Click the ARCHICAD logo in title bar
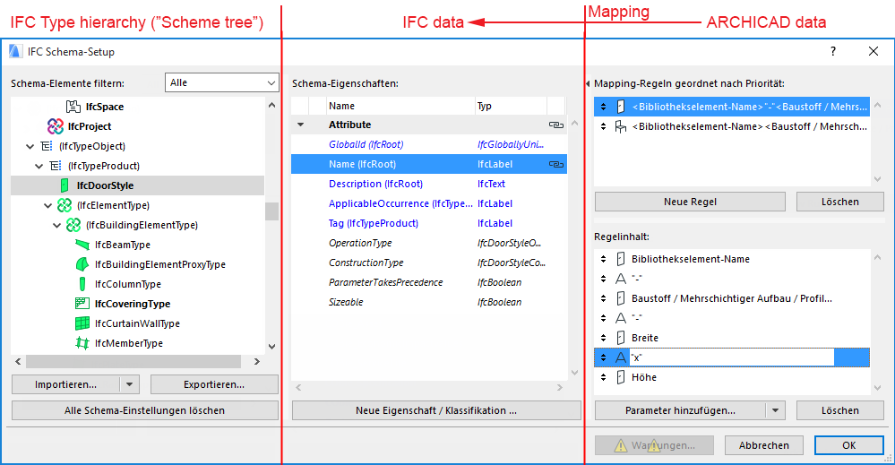The width and height of the screenshot is (895, 465). coord(15,51)
